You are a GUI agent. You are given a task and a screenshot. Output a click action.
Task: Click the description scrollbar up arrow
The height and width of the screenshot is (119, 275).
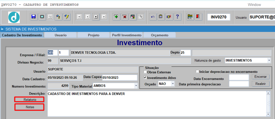coord(268,93)
